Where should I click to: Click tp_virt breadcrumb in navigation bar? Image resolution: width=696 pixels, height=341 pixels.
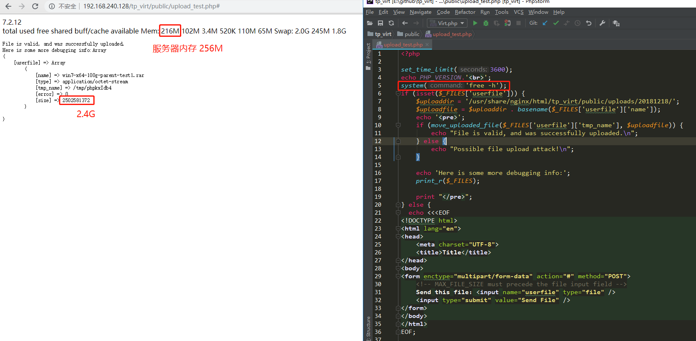coord(379,34)
